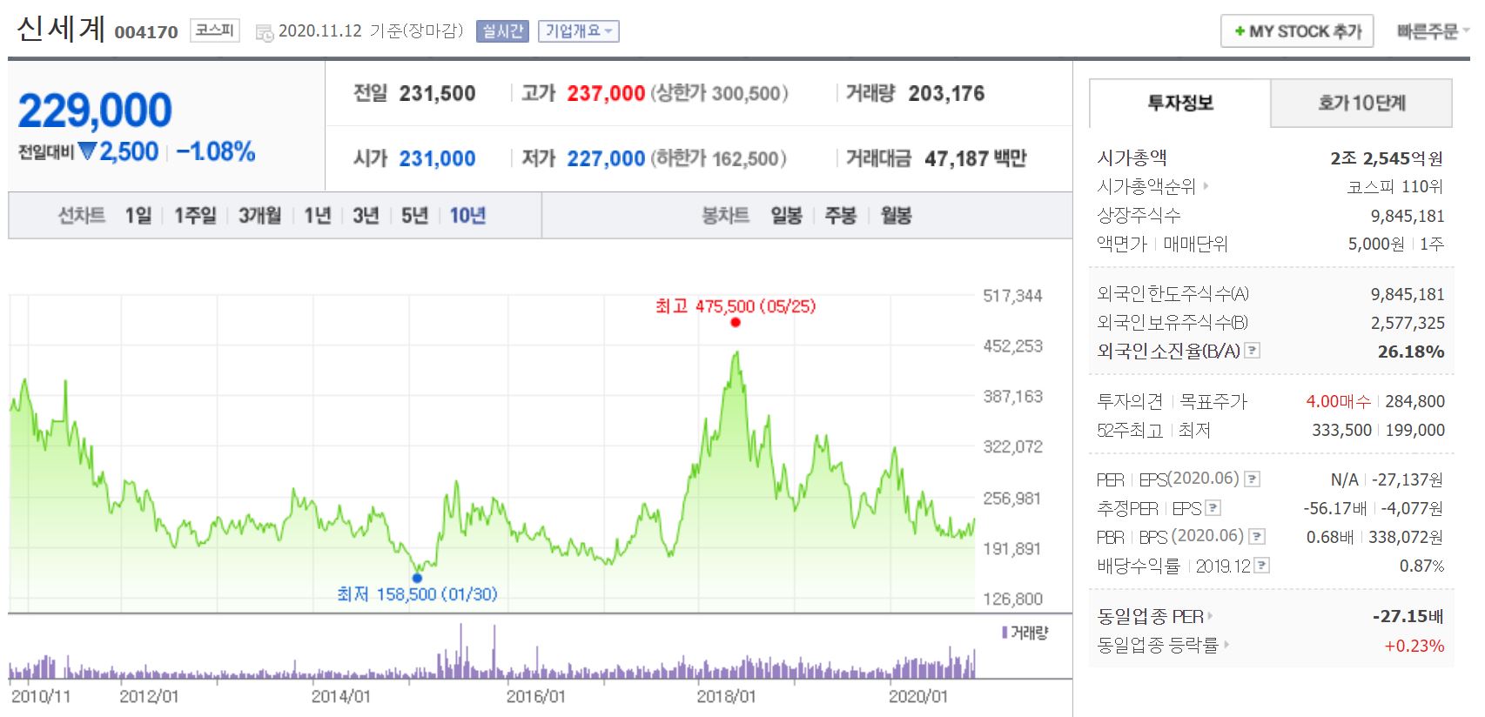The width and height of the screenshot is (1485, 717).
Task: Click the 저가 value 227,000
Action: coord(606,159)
